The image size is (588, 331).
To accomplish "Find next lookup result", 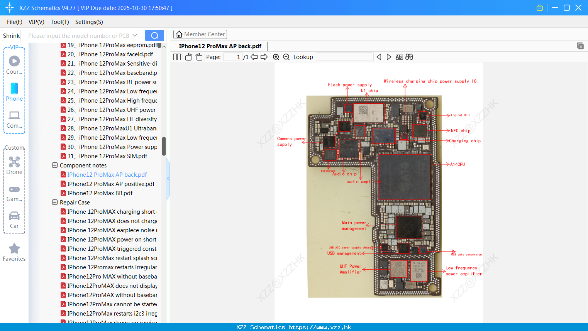I will click(389, 57).
